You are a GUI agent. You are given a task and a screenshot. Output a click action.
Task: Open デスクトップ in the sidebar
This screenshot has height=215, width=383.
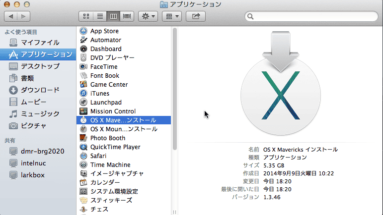38,66
